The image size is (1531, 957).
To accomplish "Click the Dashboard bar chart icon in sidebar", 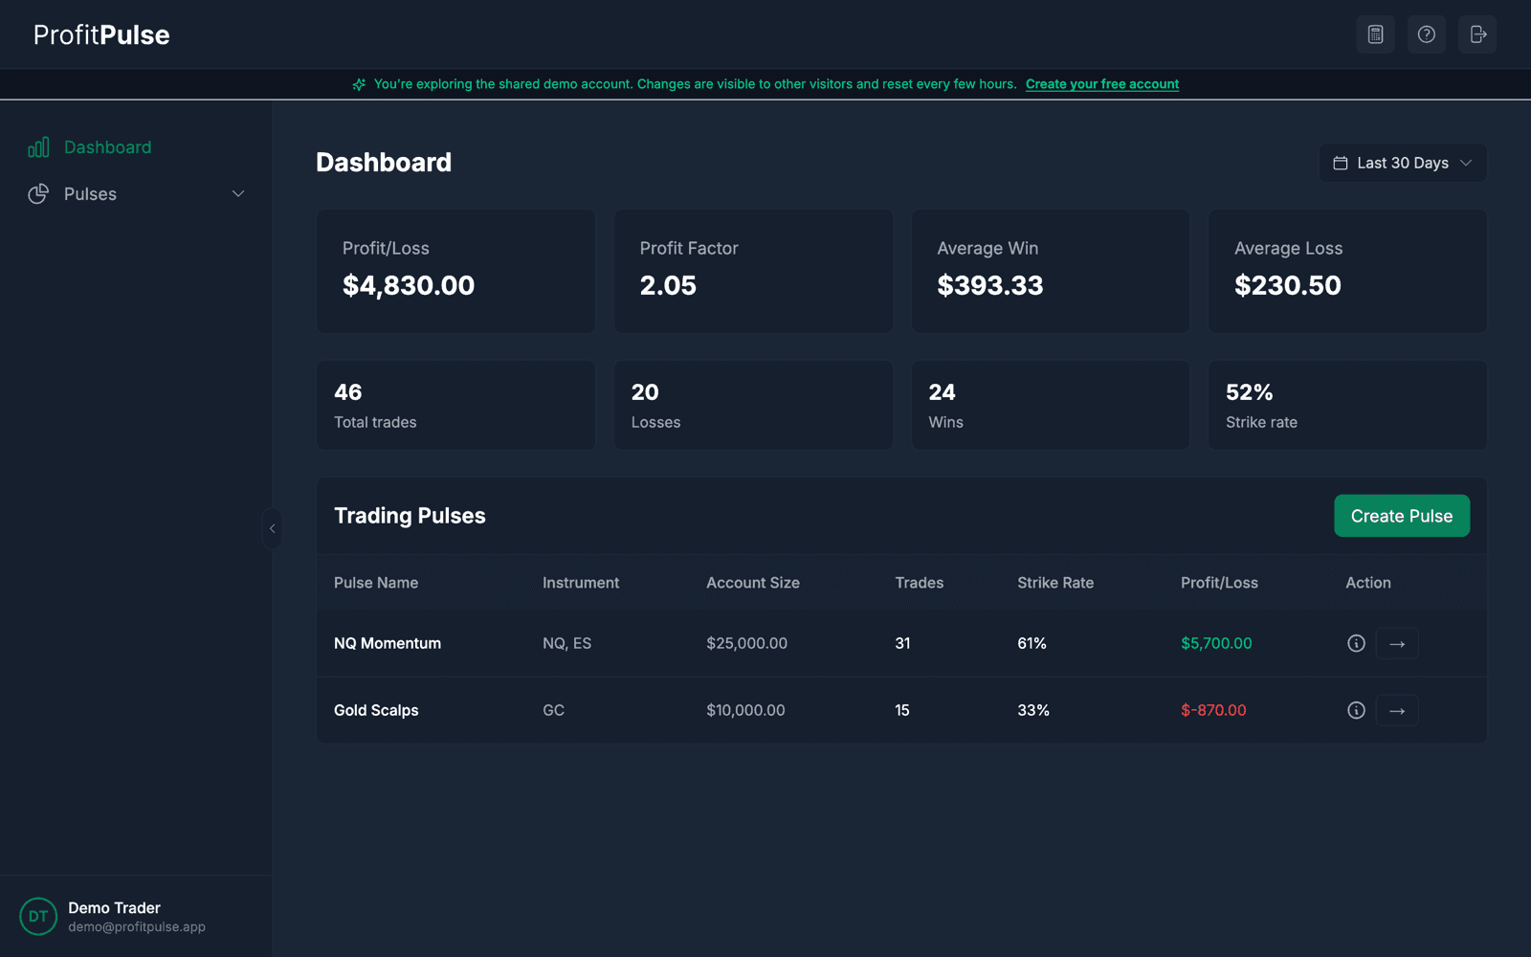I will click(38, 147).
